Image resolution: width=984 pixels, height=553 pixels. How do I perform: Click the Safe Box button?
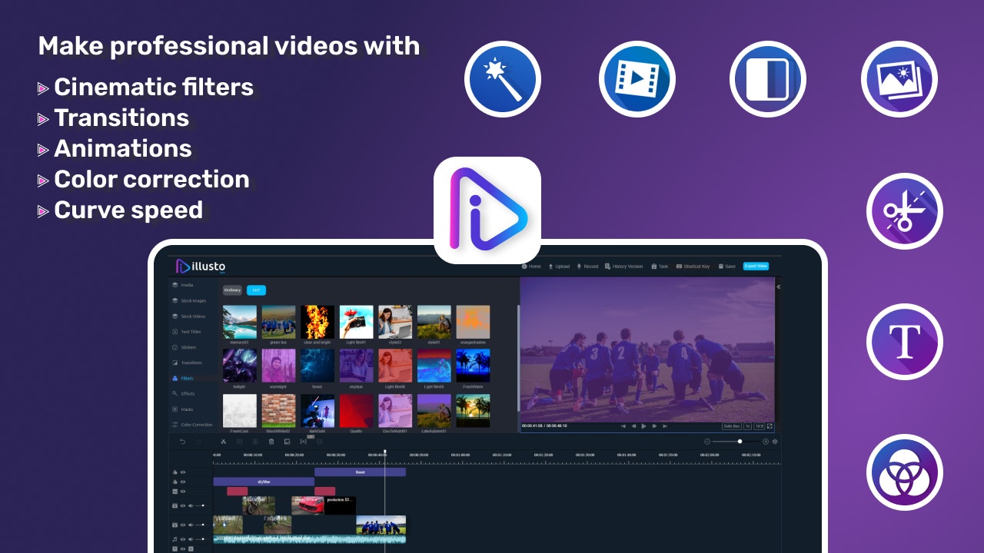pos(731,426)
